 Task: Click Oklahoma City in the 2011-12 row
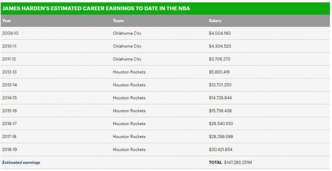(x=127, y=59)
